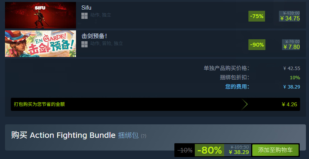Click the ¥ 7.80 discounted price
Image resolution: width=309 pixels, height=159 pixels.
click(x=292, y=47)
